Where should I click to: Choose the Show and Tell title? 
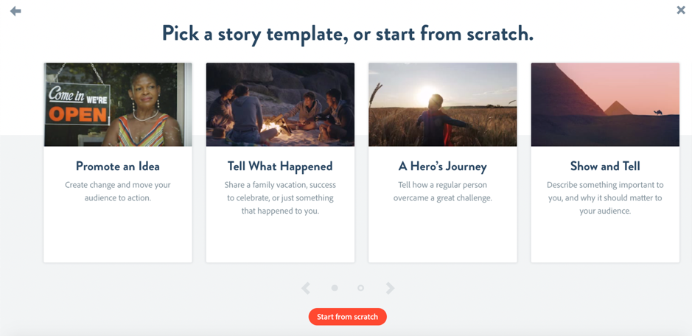[x=605, y=166]
